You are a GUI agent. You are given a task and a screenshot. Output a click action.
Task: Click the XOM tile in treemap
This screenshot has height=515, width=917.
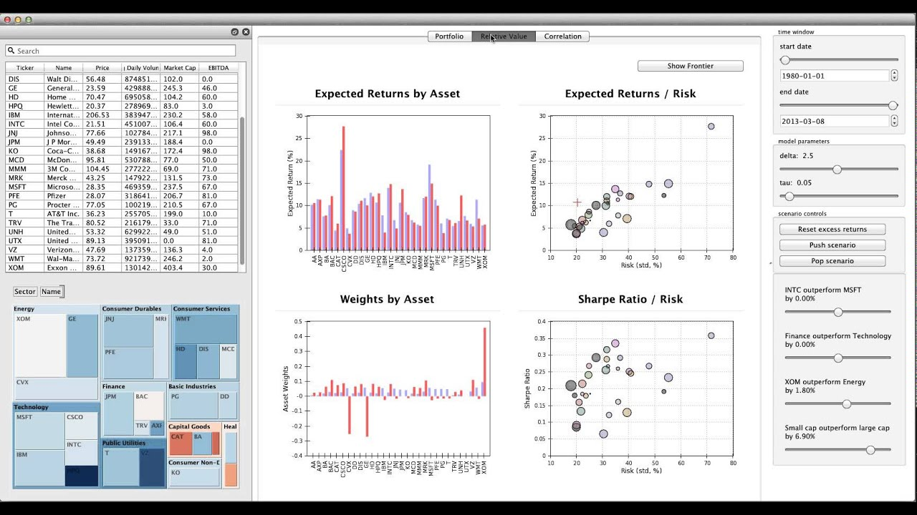(x=40, y=345)
